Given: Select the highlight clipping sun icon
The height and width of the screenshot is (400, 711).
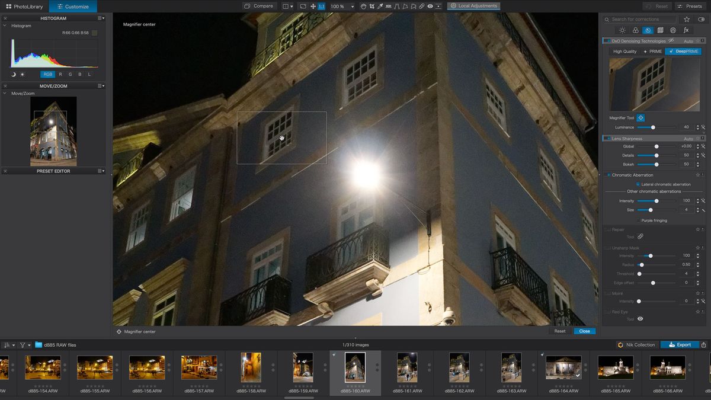Looking at the screenshot, I should tap(23, 74).
